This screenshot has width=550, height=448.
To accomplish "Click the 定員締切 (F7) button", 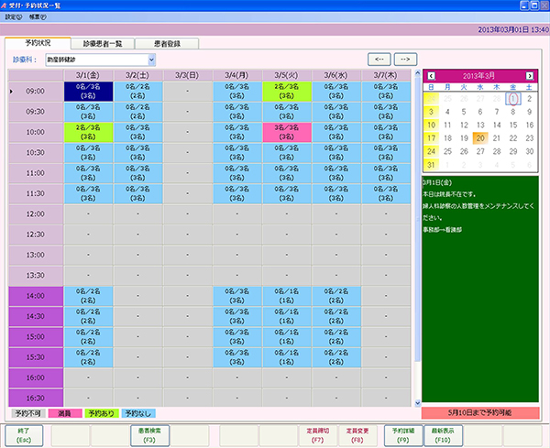I will 317,435.
